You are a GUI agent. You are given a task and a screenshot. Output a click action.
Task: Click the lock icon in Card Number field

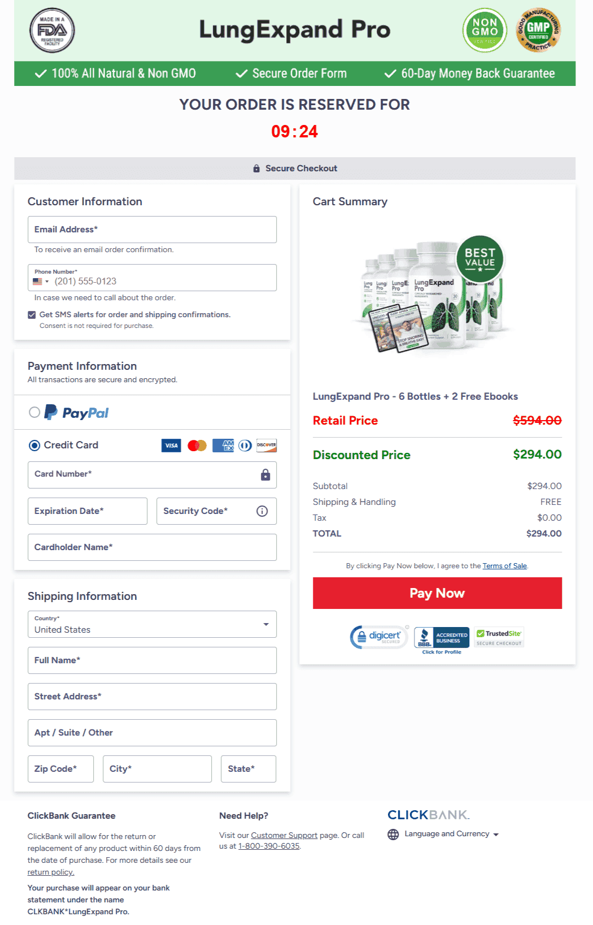265,475
